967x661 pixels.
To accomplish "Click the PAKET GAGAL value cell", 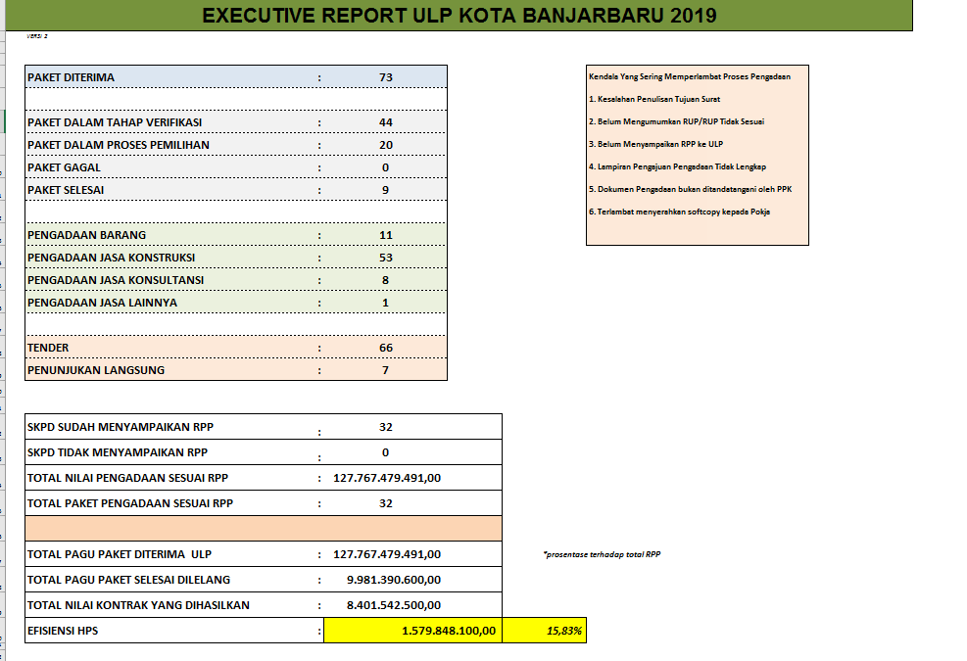I will [386, 167].
